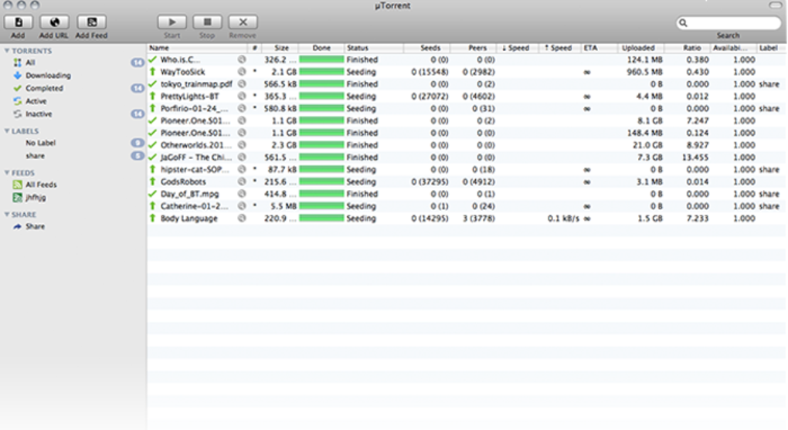Click the Add Feed toolbar icon
788x430 pixels.
91,22
